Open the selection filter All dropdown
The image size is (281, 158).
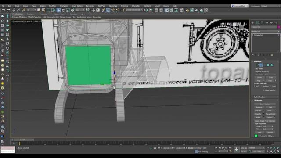(31, 10)
